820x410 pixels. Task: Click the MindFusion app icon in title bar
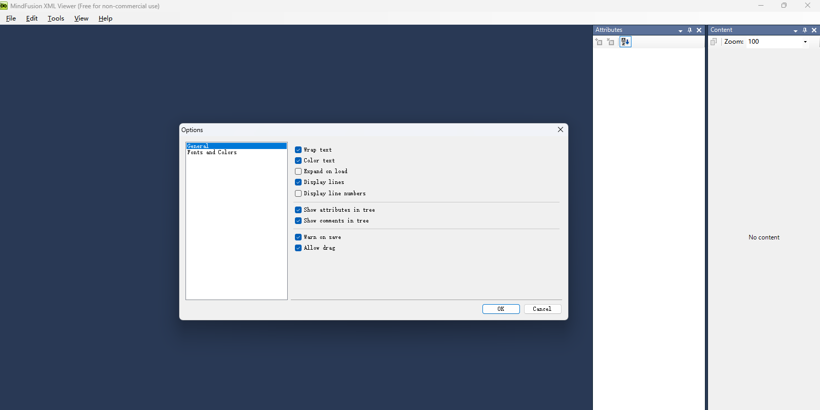[4, 6]
